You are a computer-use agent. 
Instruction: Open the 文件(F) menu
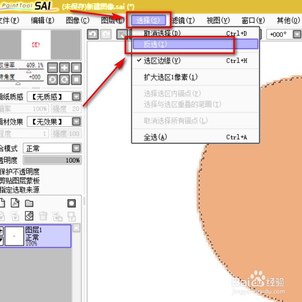[9, 20]
